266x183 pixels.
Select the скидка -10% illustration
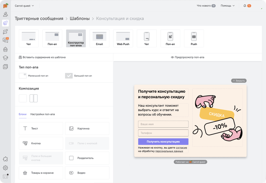pyautogui.click(x=218, y=118)
